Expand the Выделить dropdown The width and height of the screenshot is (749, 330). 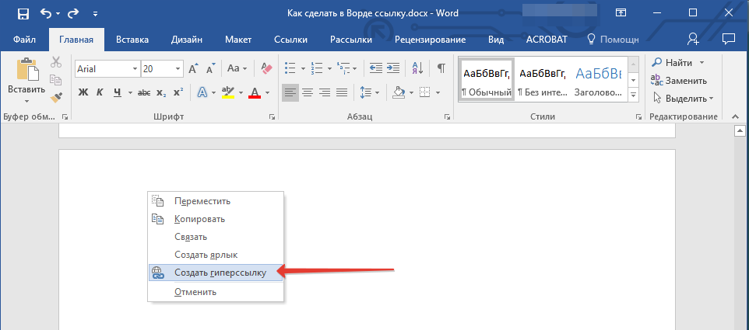(x=711, y=99)
